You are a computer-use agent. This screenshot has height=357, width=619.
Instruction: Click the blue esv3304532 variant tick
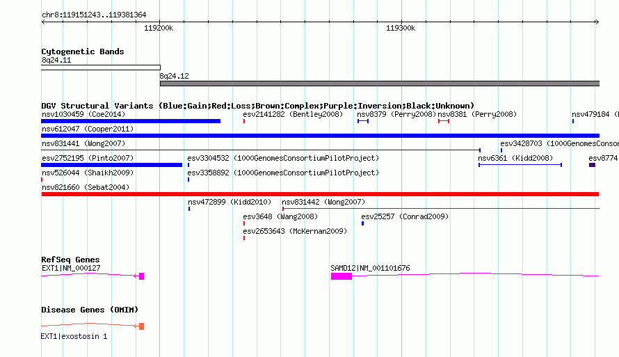(188, 165)
